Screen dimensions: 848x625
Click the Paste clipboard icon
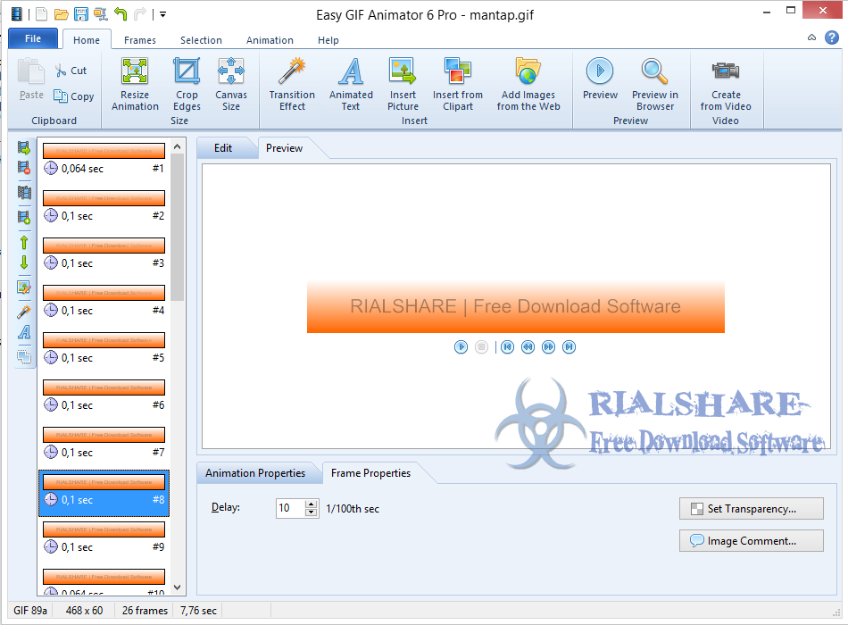click(31, 72)
